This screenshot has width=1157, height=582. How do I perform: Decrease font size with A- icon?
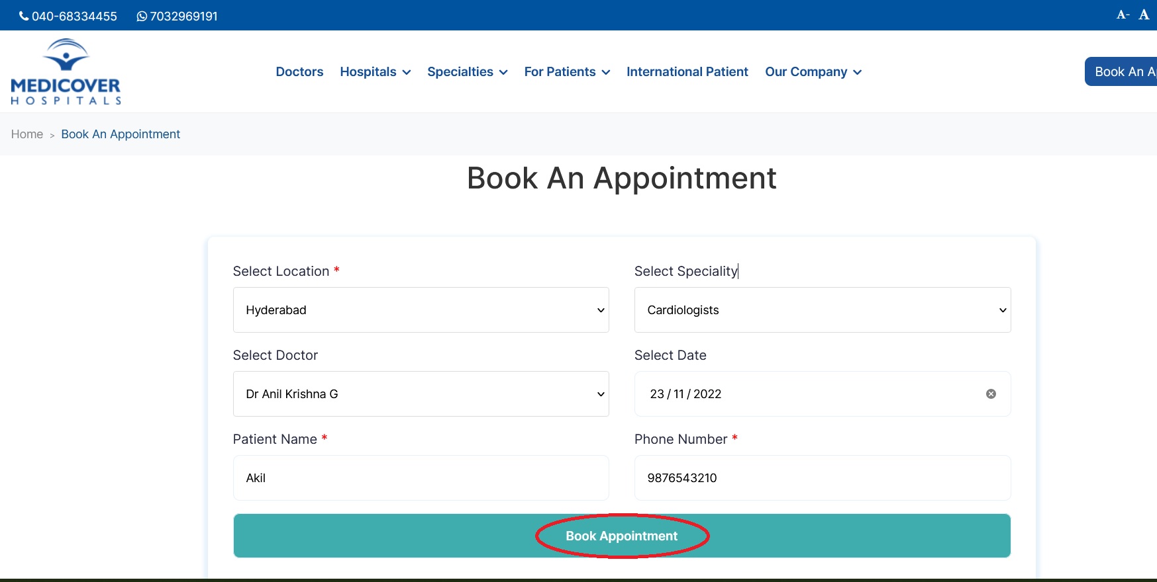(1123, 15)
